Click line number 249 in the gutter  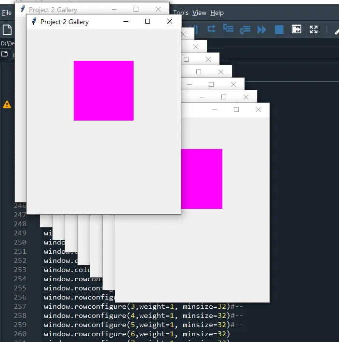pyautogui.click(x=20, y=233)
